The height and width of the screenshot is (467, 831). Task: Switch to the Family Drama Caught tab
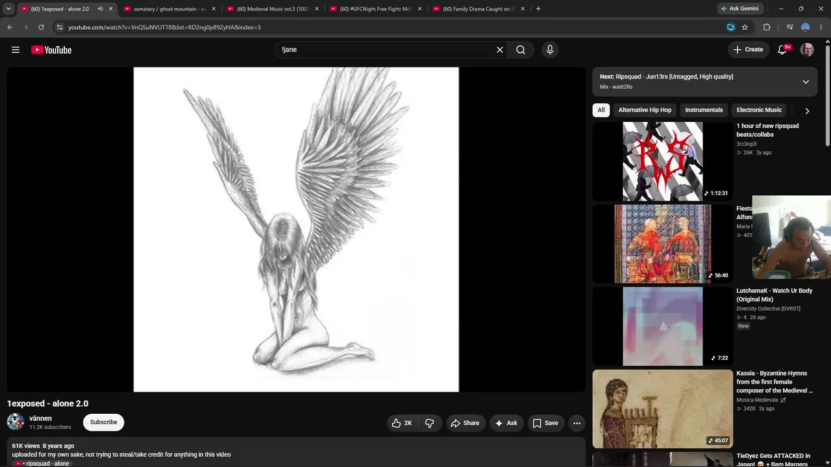[x=479, y=9]
